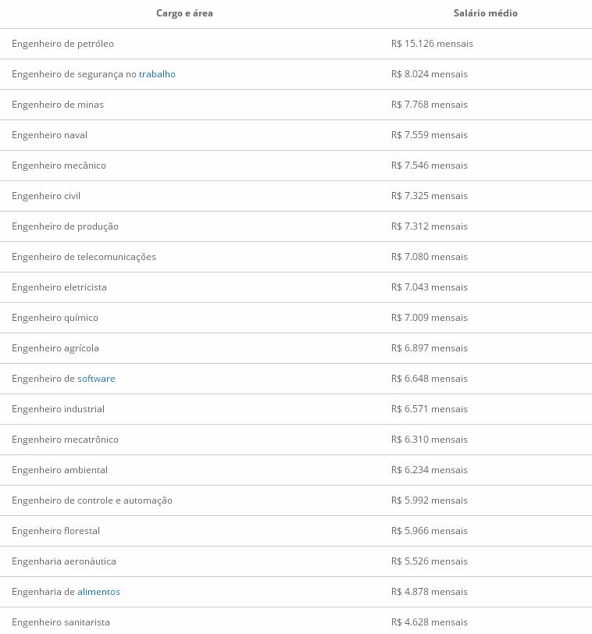Select the "Engenheiro mecânico" entry

[59, 166]
